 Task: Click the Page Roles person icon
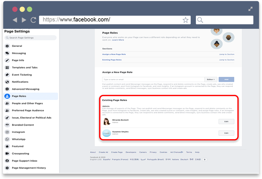pos(7,96)
